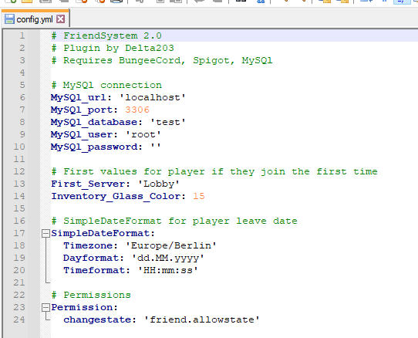Click the 'HH:mm:ss' value
Screen dimensions: 418x338
[x=168, y=270]
